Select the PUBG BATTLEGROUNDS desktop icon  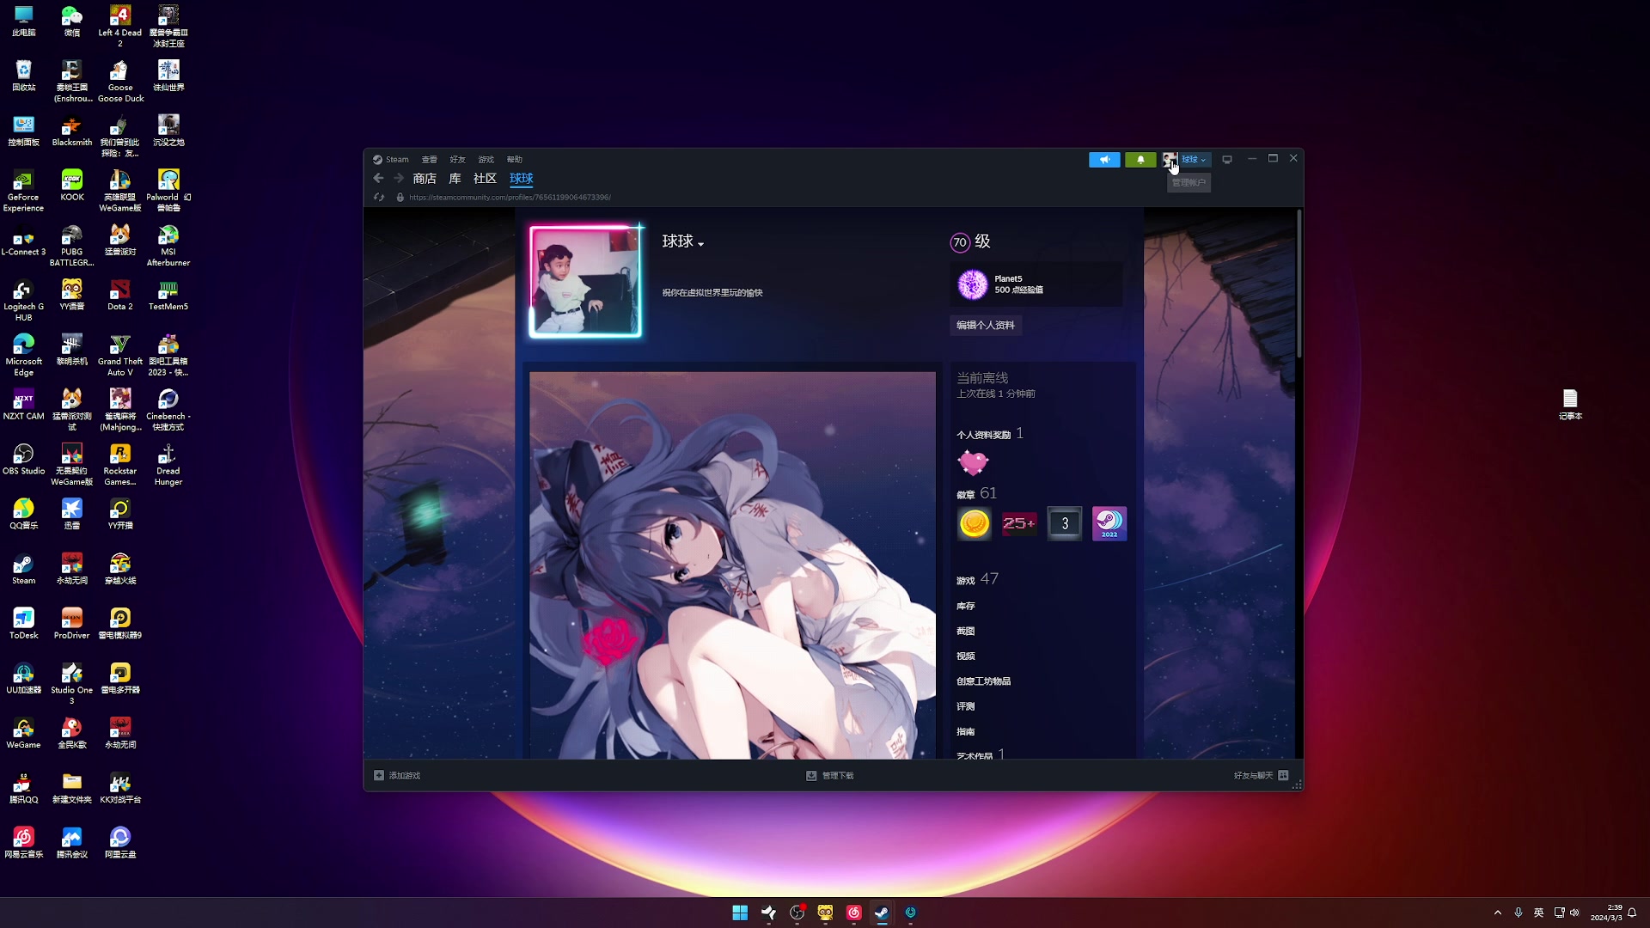point(72,246)
